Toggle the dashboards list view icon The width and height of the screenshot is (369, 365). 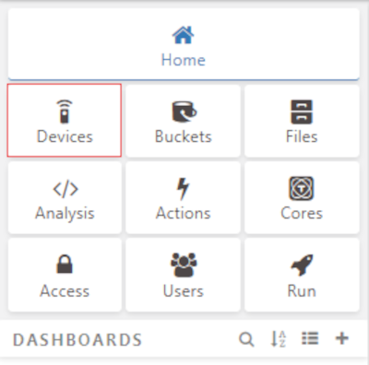tap(310, 338)
